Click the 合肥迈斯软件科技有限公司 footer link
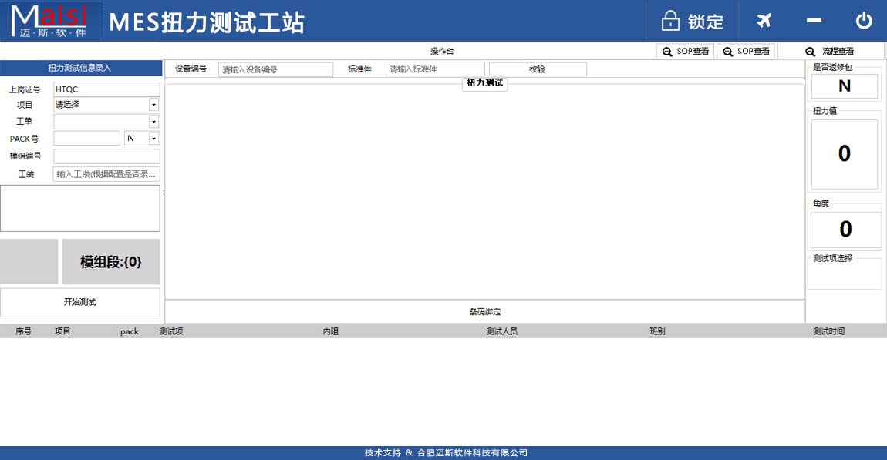887x460 pixels. pos(471,452)
